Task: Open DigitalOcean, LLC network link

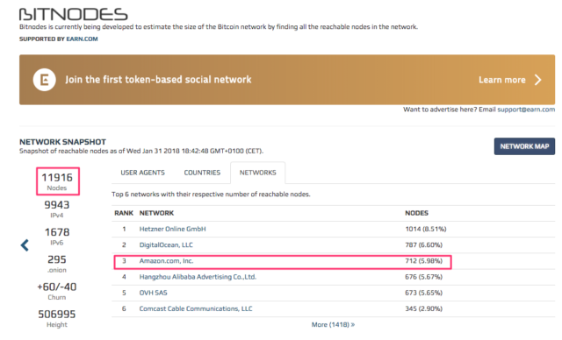Action: [166, 244]
